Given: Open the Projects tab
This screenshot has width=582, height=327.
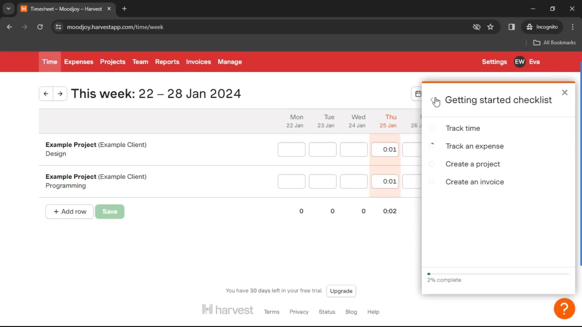Looking at the screenshot, I should (113, 62).
